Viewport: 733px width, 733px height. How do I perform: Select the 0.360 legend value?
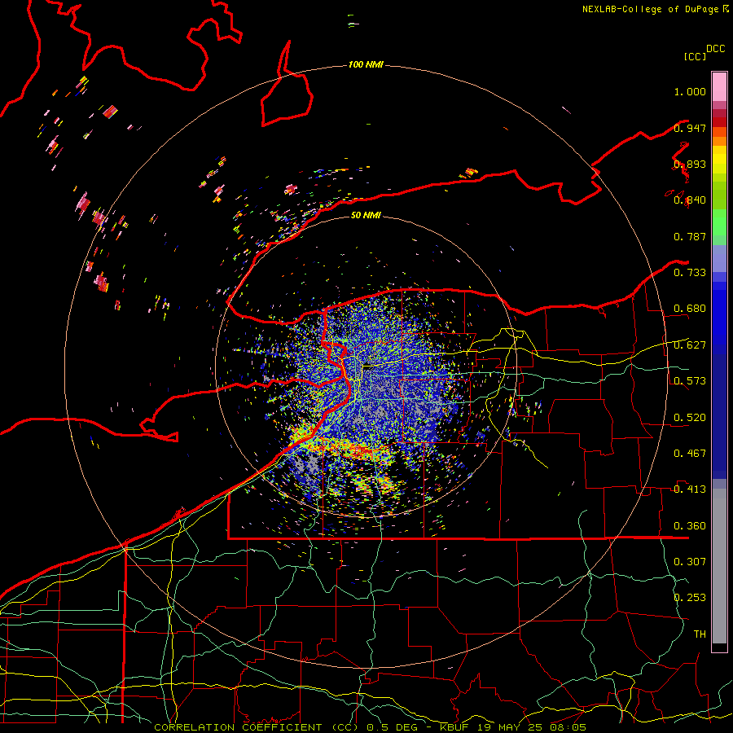coord(690,525)
